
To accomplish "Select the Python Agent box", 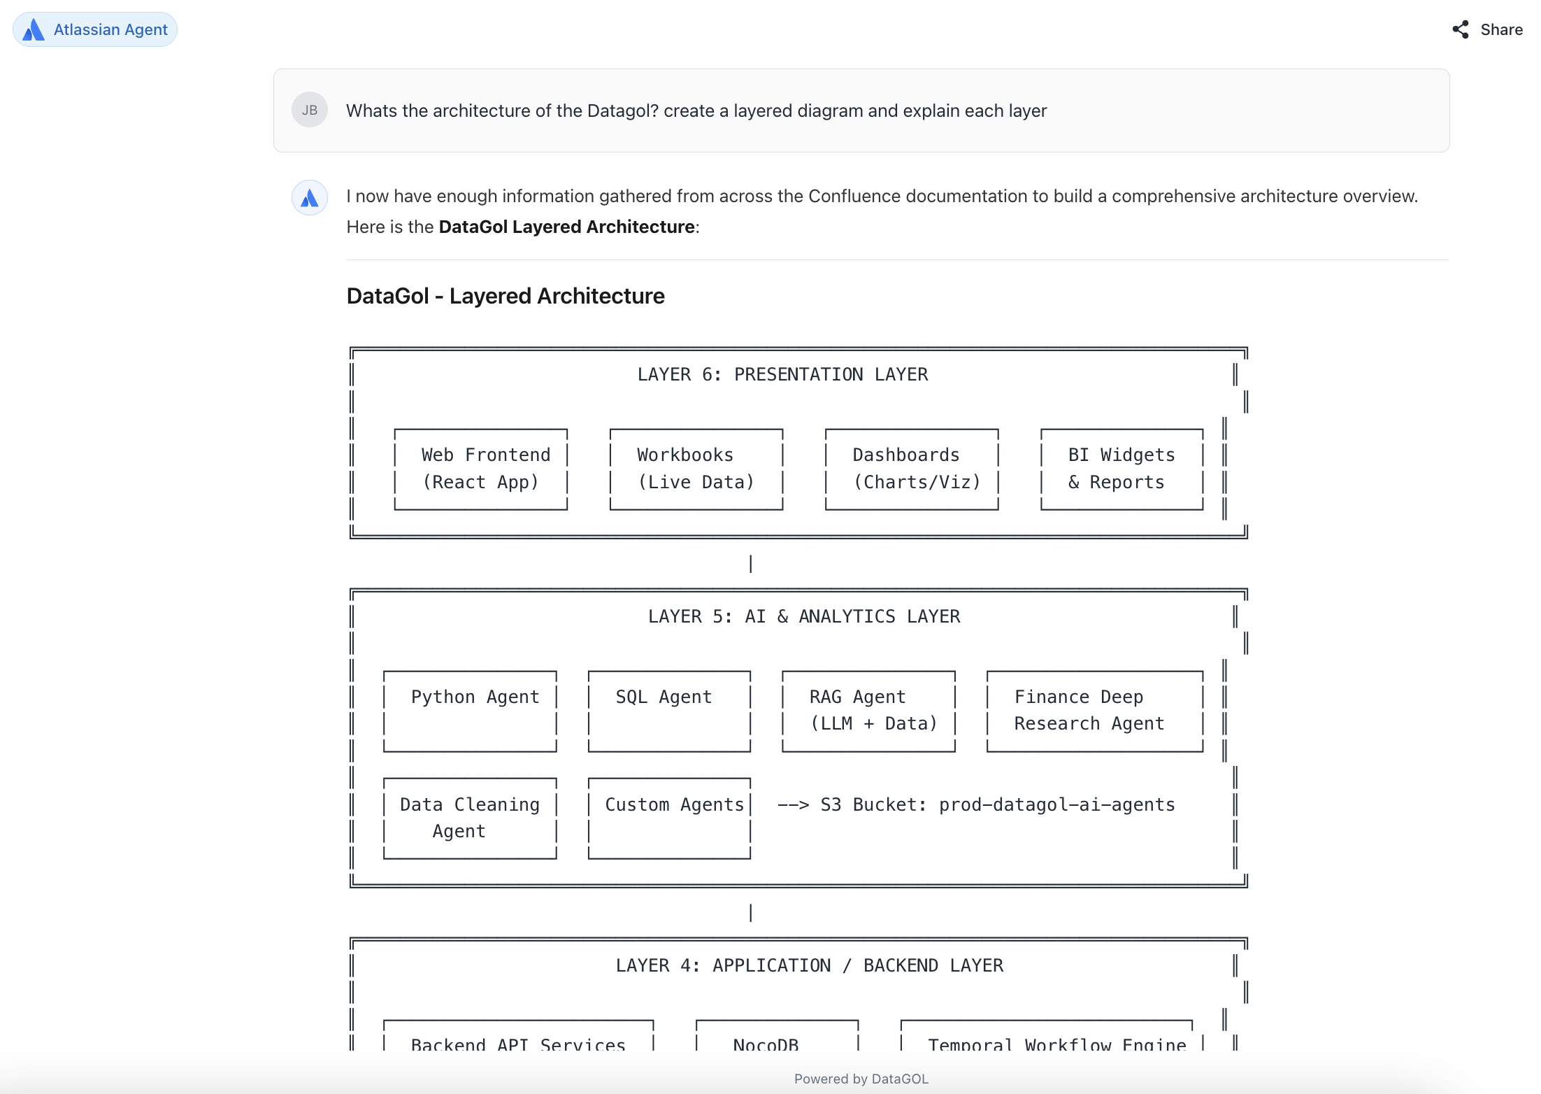I will click(x=471, y=711).
